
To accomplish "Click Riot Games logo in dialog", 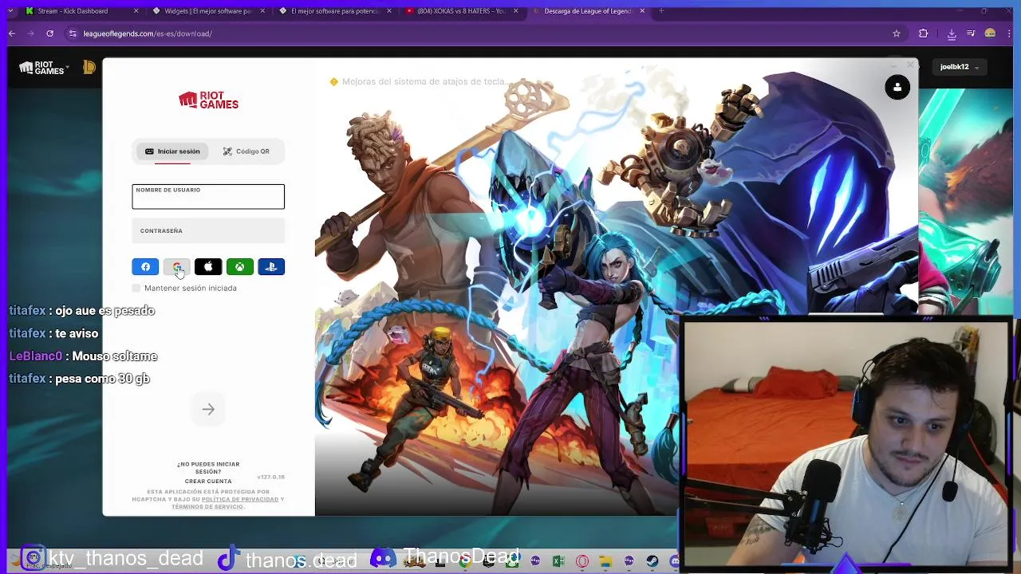I will coord(208,100).
